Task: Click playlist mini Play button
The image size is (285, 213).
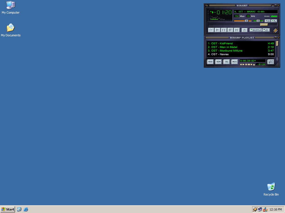Action: coord(244,64)
